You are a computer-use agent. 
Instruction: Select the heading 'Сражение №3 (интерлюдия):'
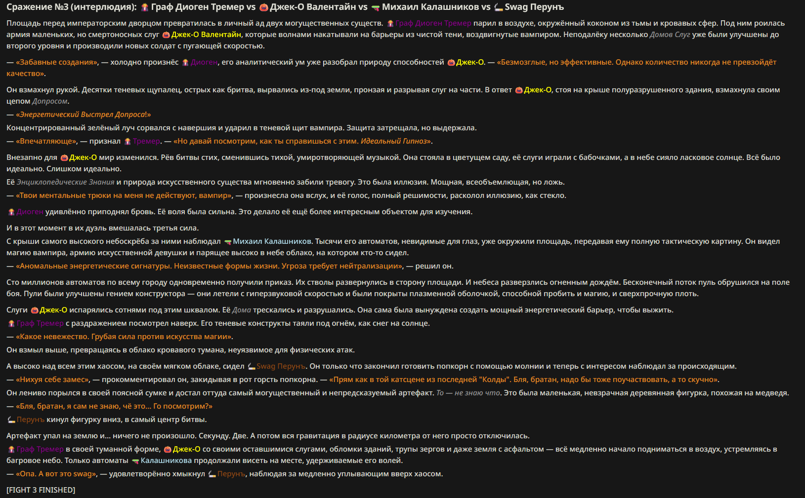coord(72,7)
